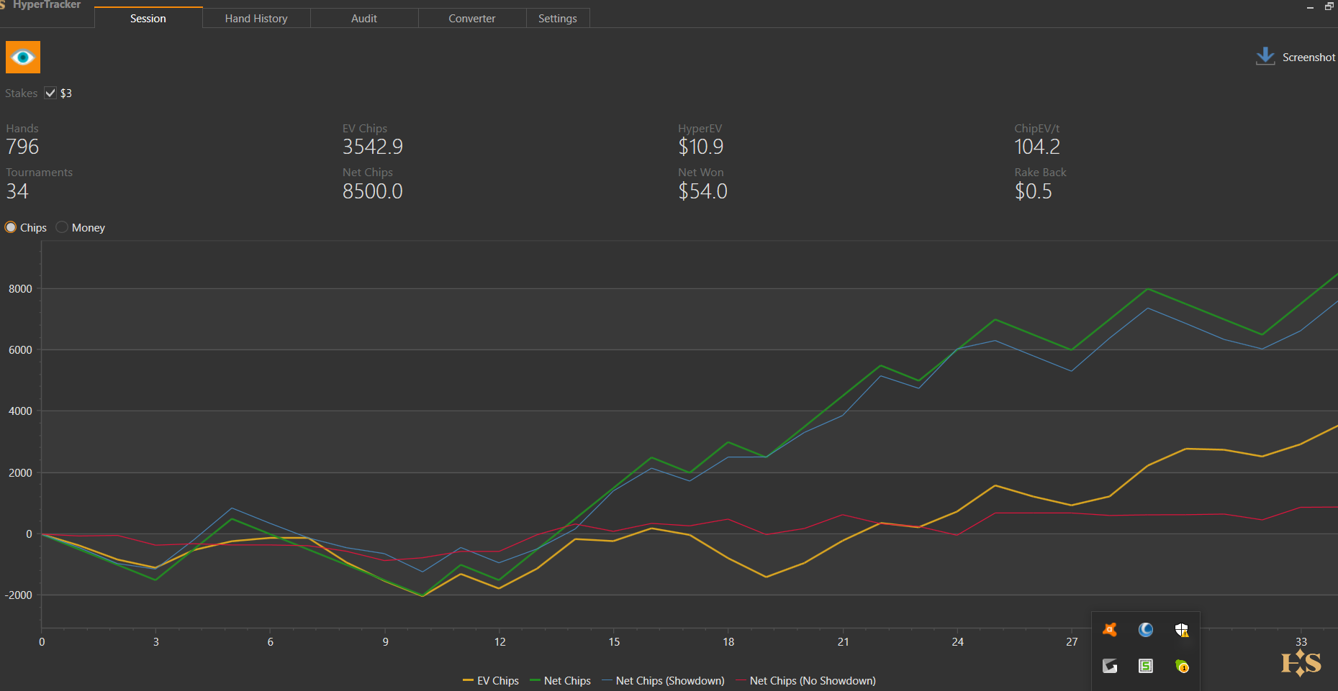Click the HS logo in the corner
The height and width of the screenshot is (691, 1338).
(1301, 663)
